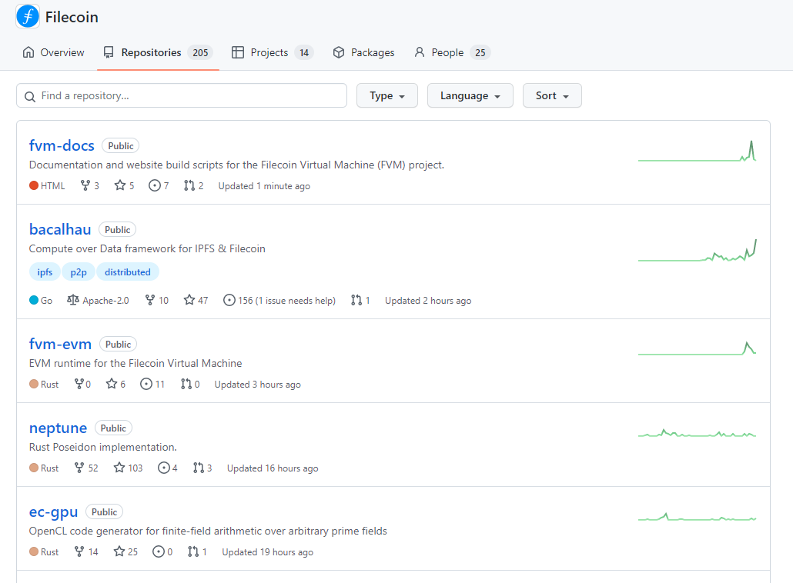793x583 pixels.
Task: Click "Updated 1 minute ago" text
Action: tap(264, 186)
